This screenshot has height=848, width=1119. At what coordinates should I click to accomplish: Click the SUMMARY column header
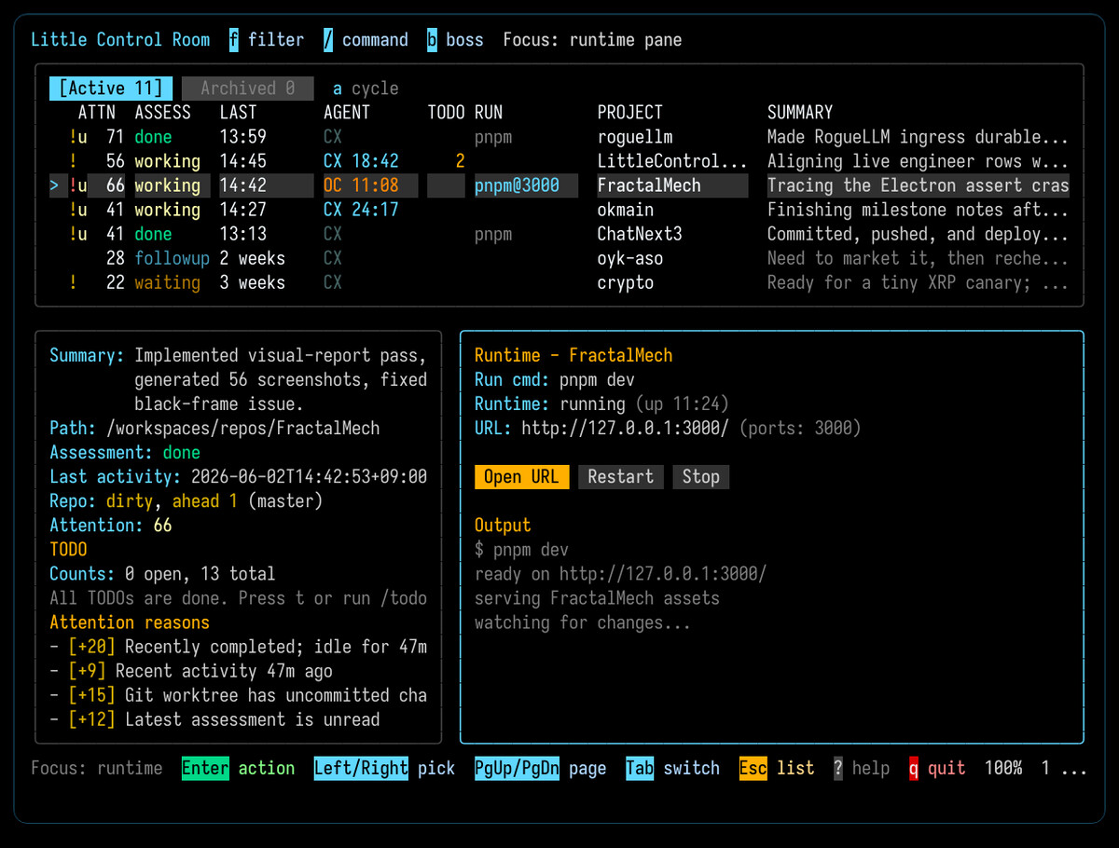click(x=800, y=113)
